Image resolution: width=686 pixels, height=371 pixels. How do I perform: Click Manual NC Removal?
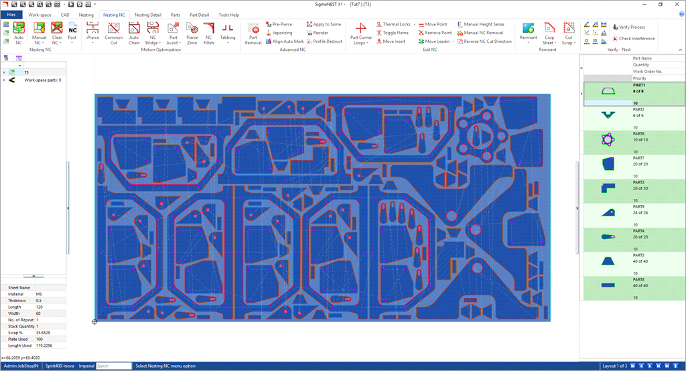pyautogui.click(x=480, y=33)
